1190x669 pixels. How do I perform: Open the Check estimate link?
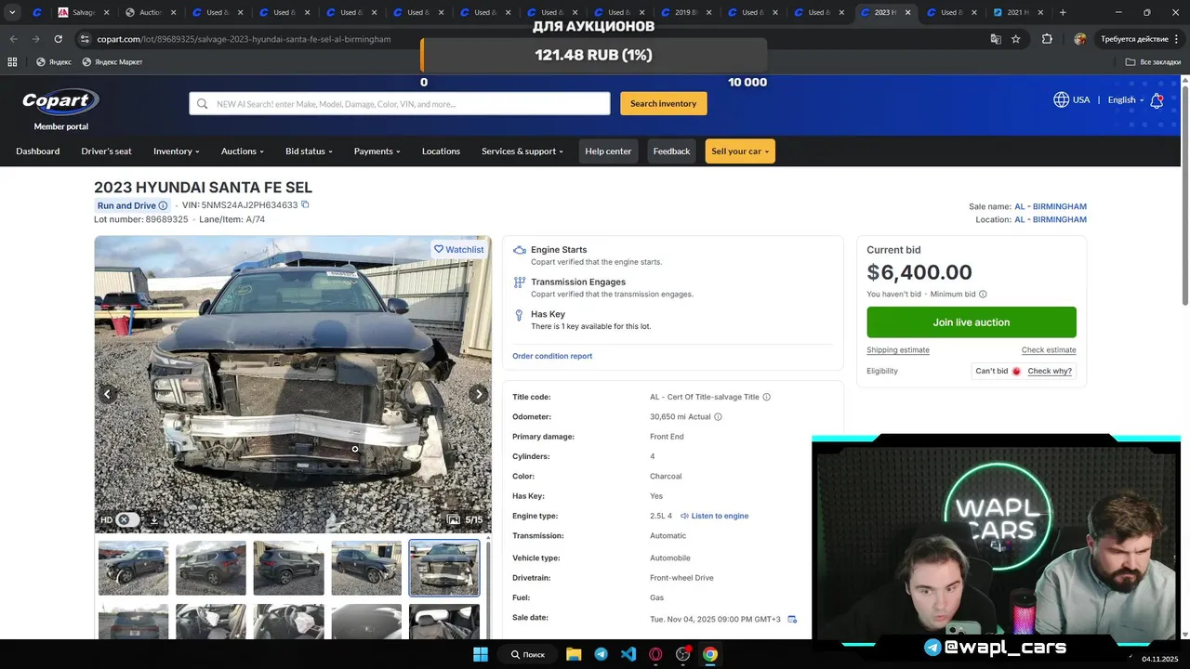pyautogui.click(x=1049, y=350)
